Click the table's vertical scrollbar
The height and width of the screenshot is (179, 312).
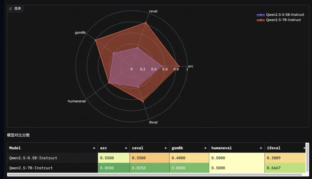point(307,158)
